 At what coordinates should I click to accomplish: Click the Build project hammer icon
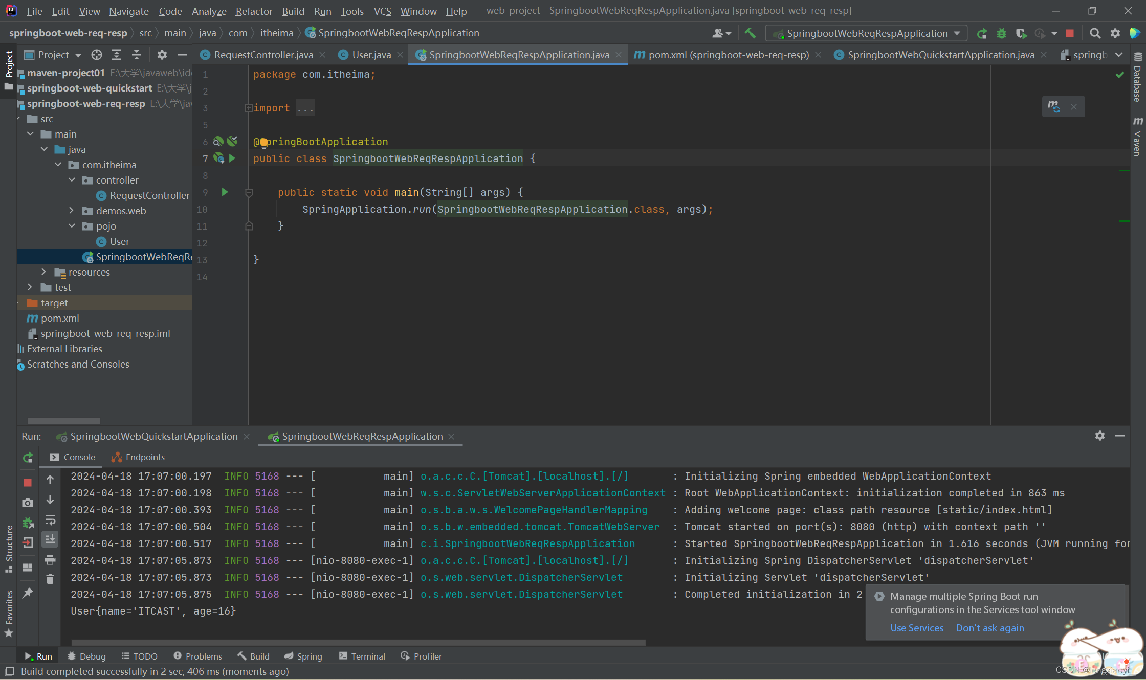coord(750,33)
